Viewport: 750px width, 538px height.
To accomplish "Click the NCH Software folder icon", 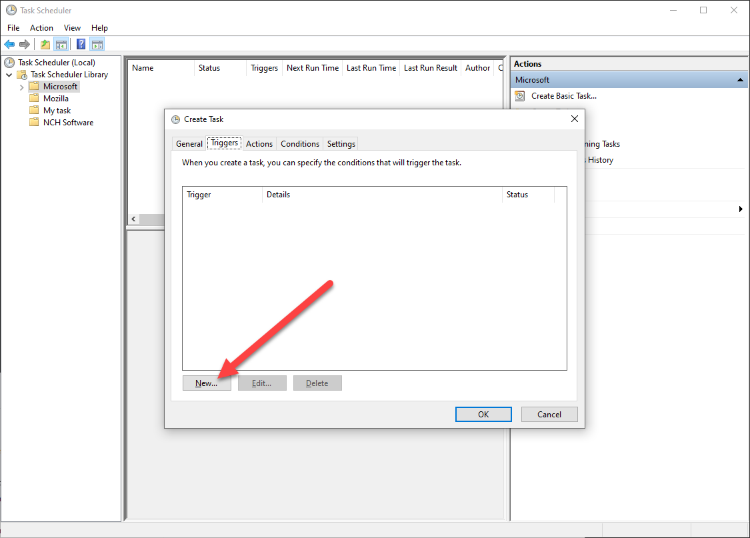I will tap(34, 122).
